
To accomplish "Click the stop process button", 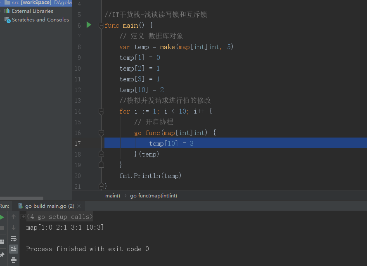I will tap(2, 228).
